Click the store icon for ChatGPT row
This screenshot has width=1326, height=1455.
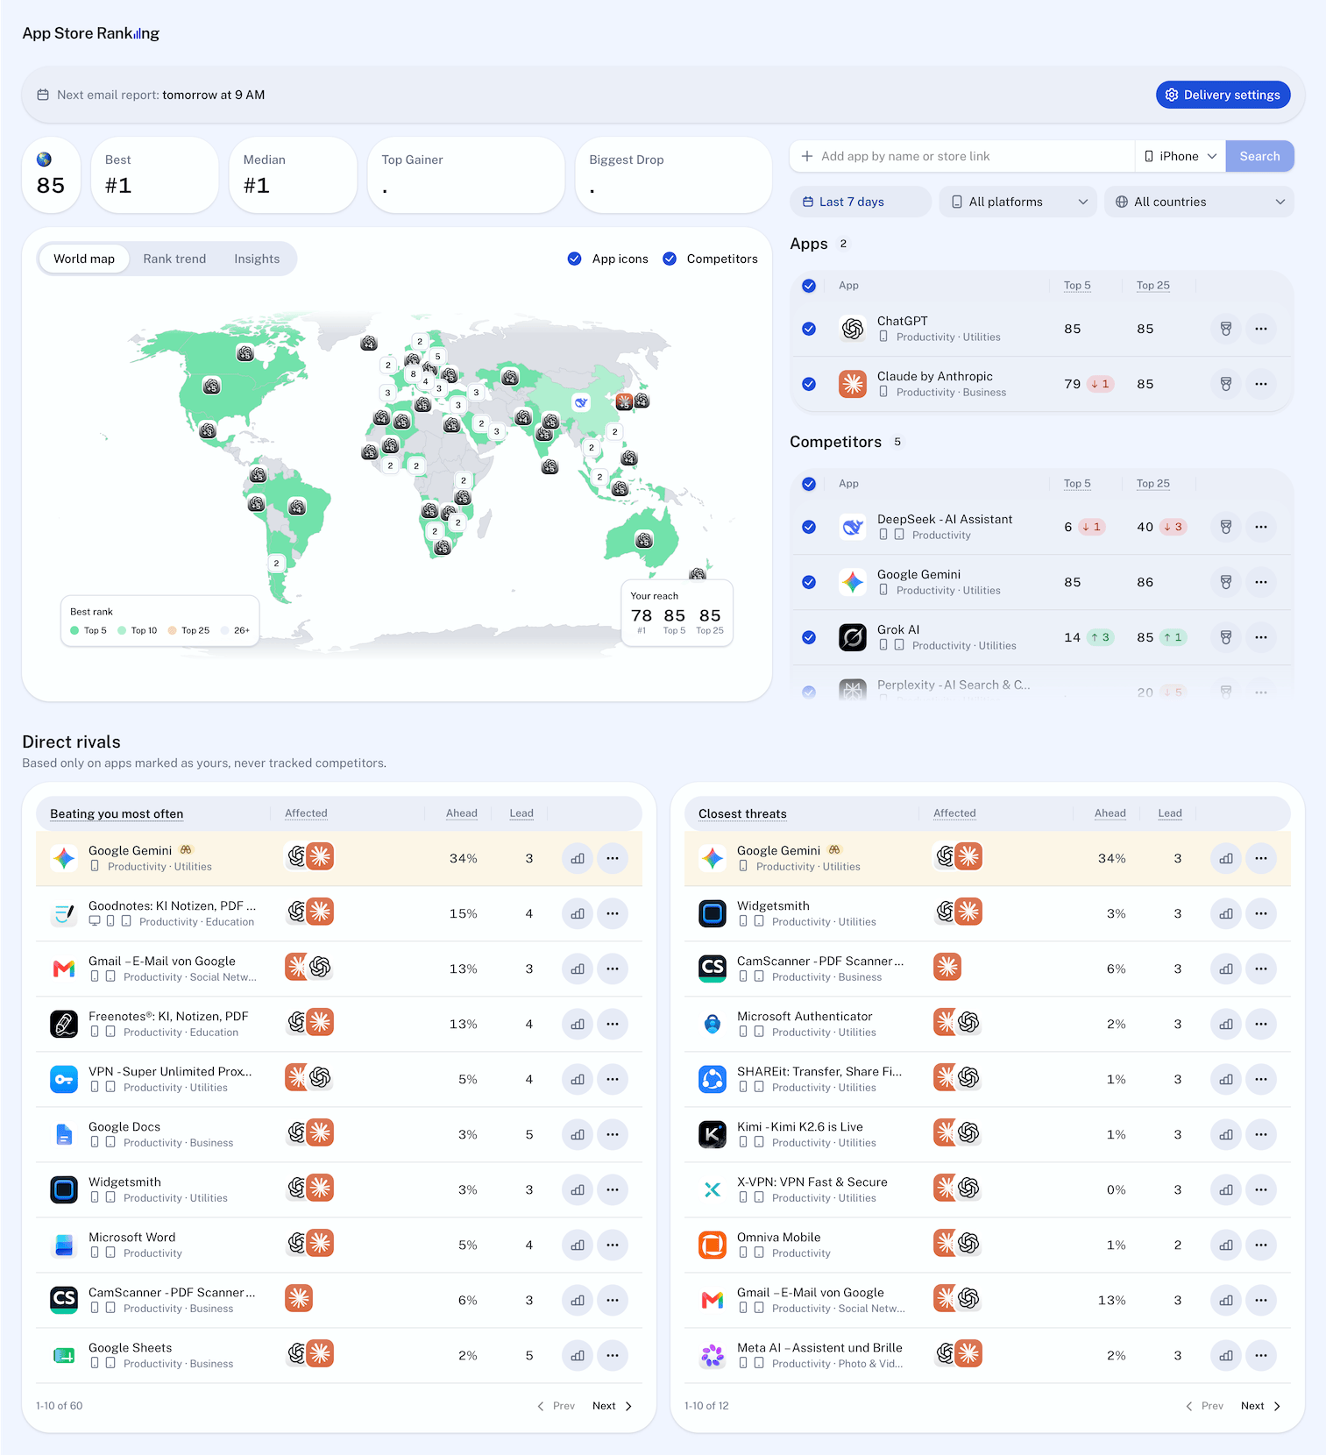tap(1225, 329)
